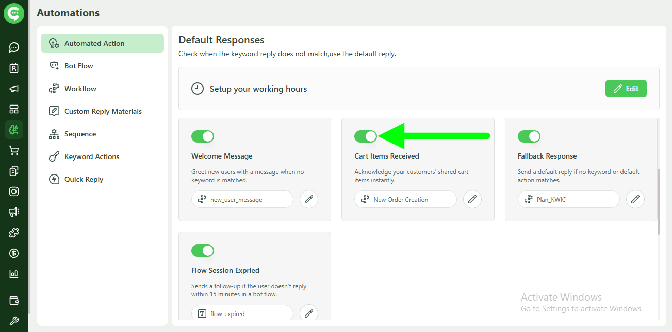Click the wrench settings icon in sidebar
Screen dimensions: 672x332
14,320
